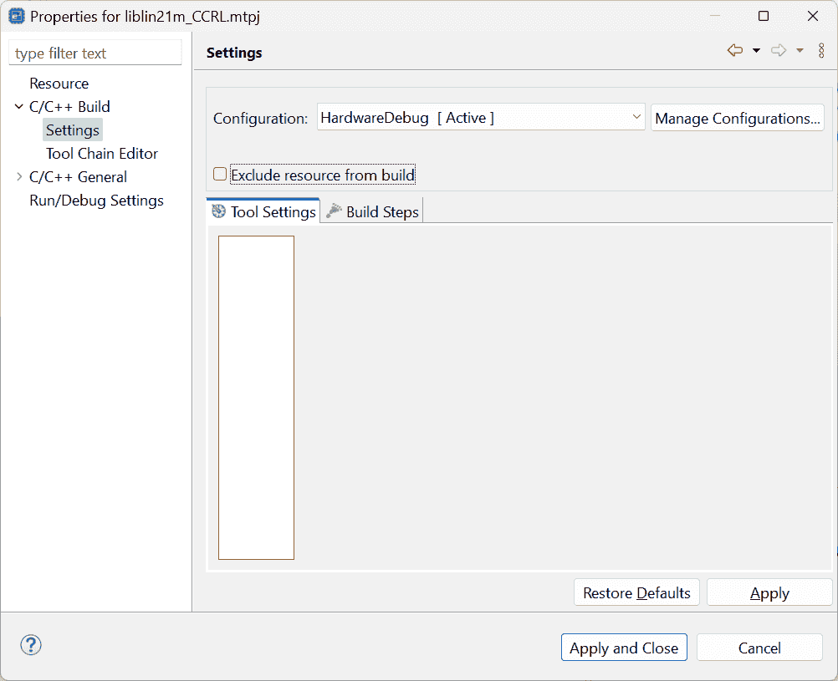Viewport: 838px width, 681px height.
Task: Open the three-dot view menu icon
Action: tap(821, 51)
